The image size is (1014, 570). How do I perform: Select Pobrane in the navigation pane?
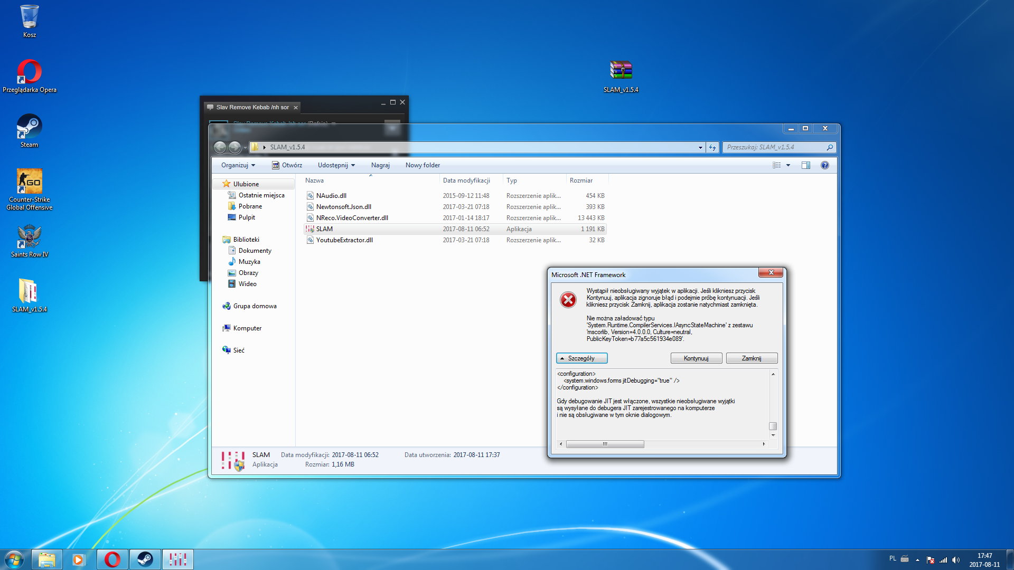(250, 206)
